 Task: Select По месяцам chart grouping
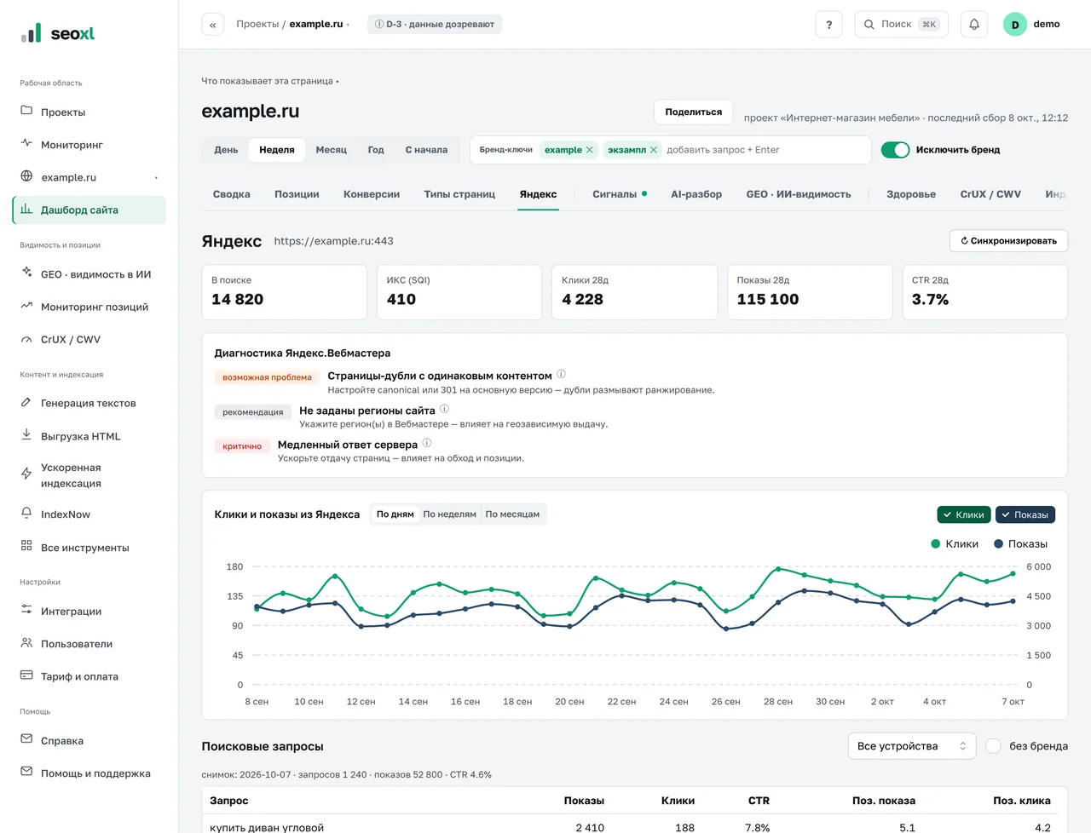(512, 514)
